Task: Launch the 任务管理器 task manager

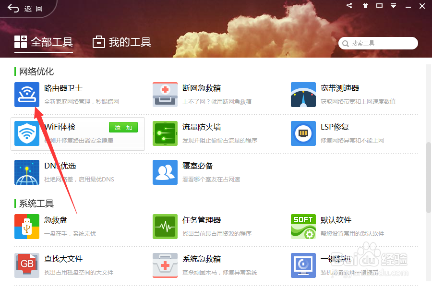Action: [165, 227]
